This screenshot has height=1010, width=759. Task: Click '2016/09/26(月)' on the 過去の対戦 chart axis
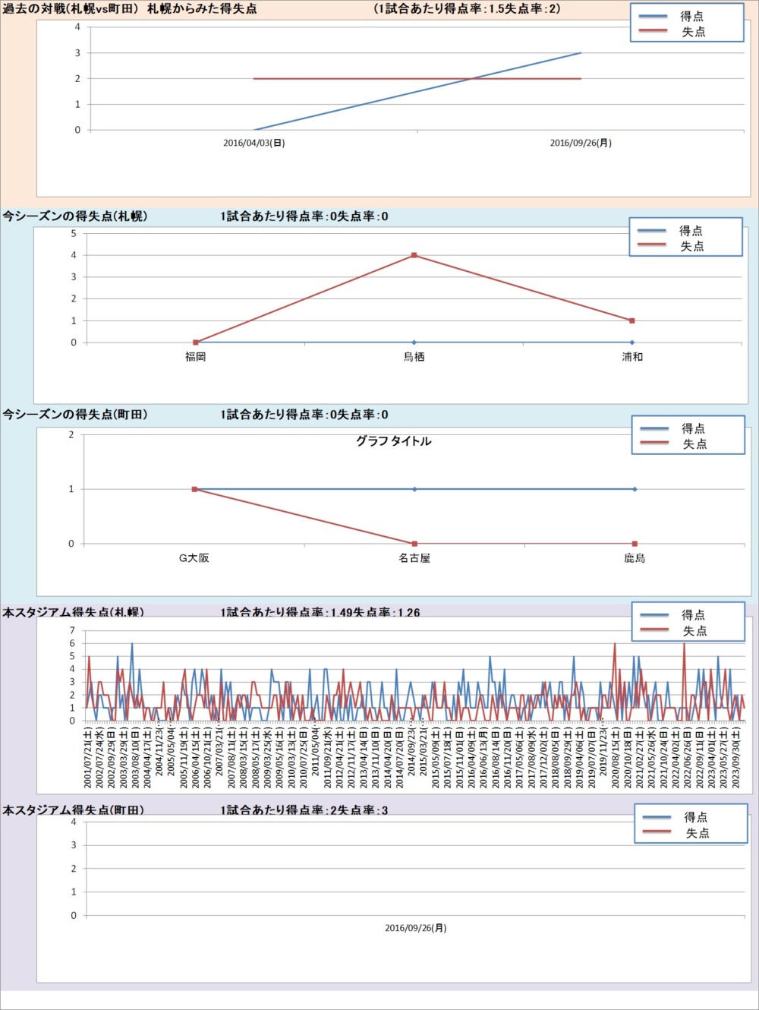tap(581, 143)
